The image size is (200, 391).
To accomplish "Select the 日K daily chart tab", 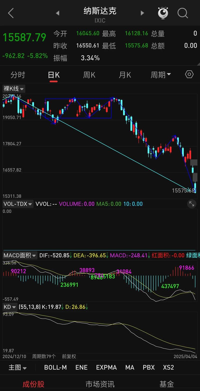I will 53,75.
